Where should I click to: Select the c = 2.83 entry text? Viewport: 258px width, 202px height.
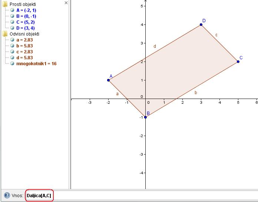[x=24, y=52]
